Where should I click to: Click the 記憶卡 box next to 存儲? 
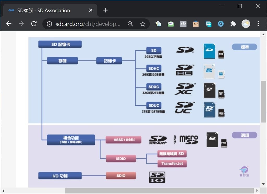(x=109, y=61)
